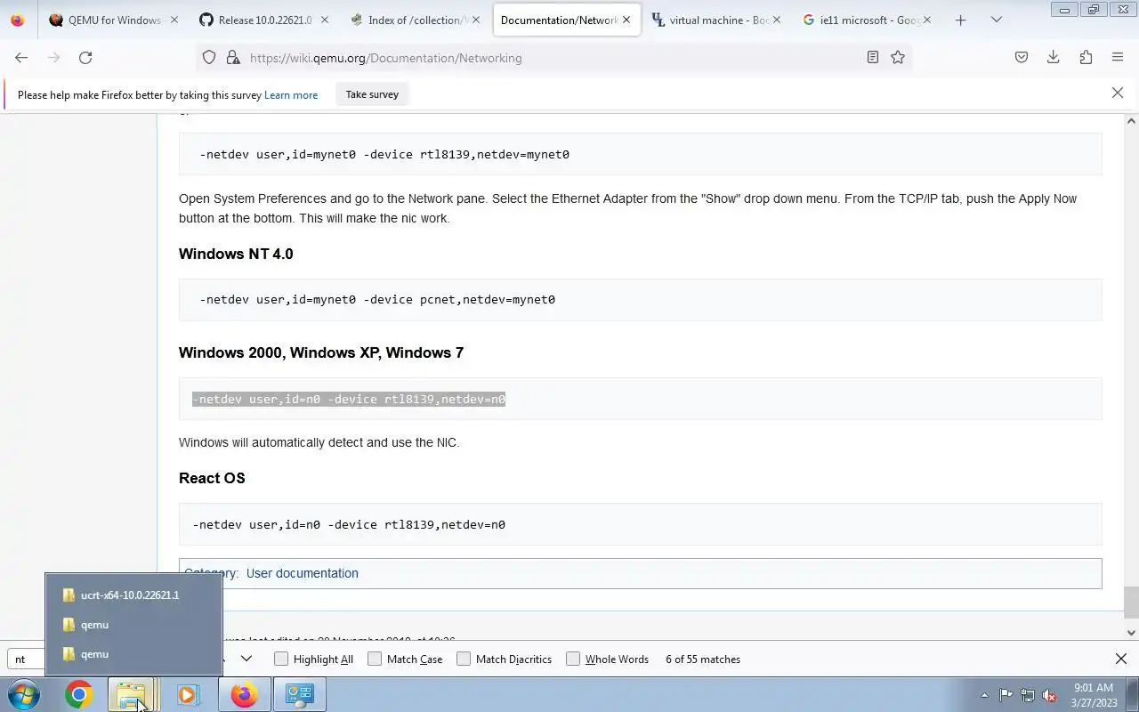Click the highlighted rtl8139 command under Windows 7
Viewport: 1139px width, 712px height.
(349, 400)
